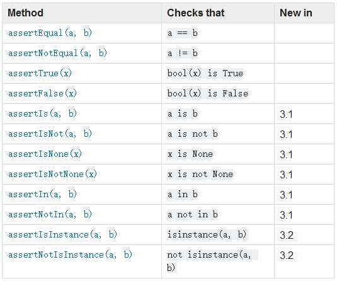Click the New in column header
The width and height of the screenshot is (337, 281).
(x=296, y=13)
